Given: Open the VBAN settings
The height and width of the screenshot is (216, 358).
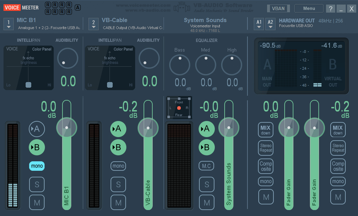Looking at the screenshot, I should tap(278, 8).
